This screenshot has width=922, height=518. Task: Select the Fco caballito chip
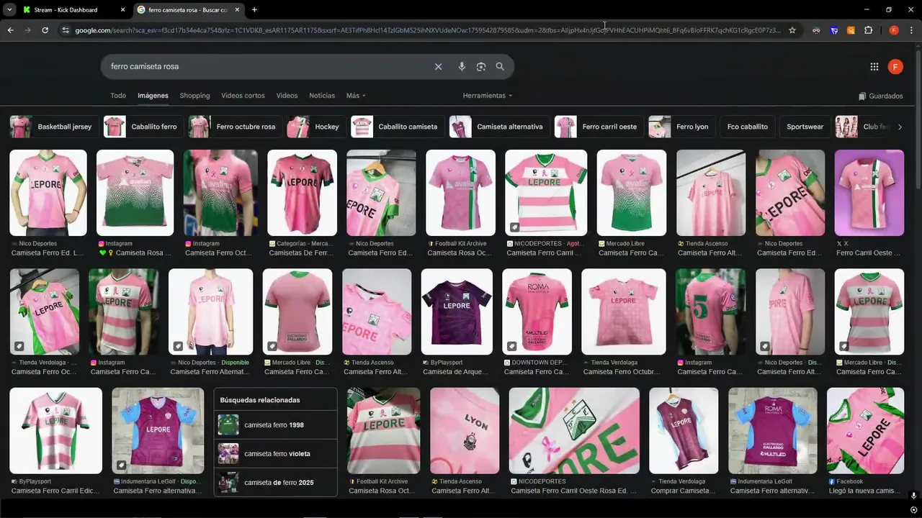(747, 127)
